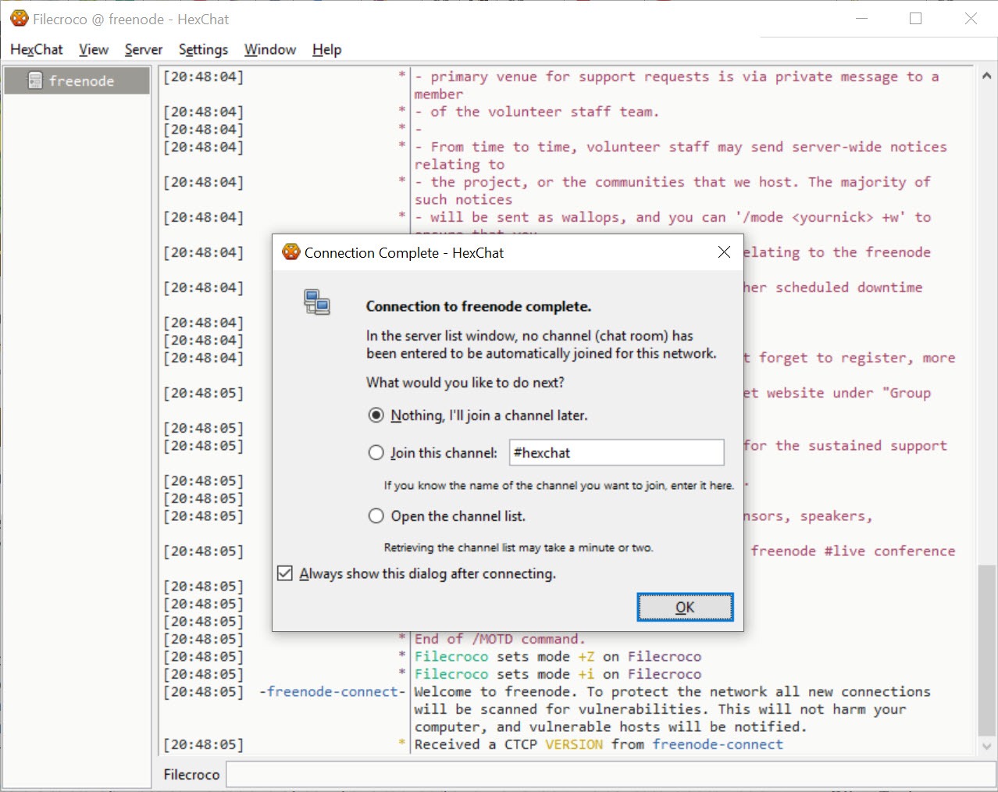
Task: Click the HexChat icon in dialog title bar
Action: 291,252
